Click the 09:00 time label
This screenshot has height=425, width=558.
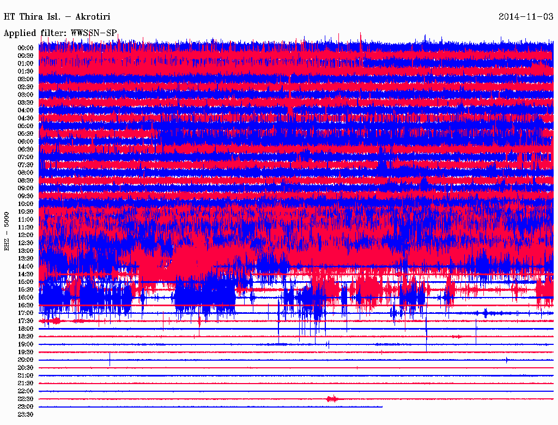pyautogui.click(x=26, y=189)
